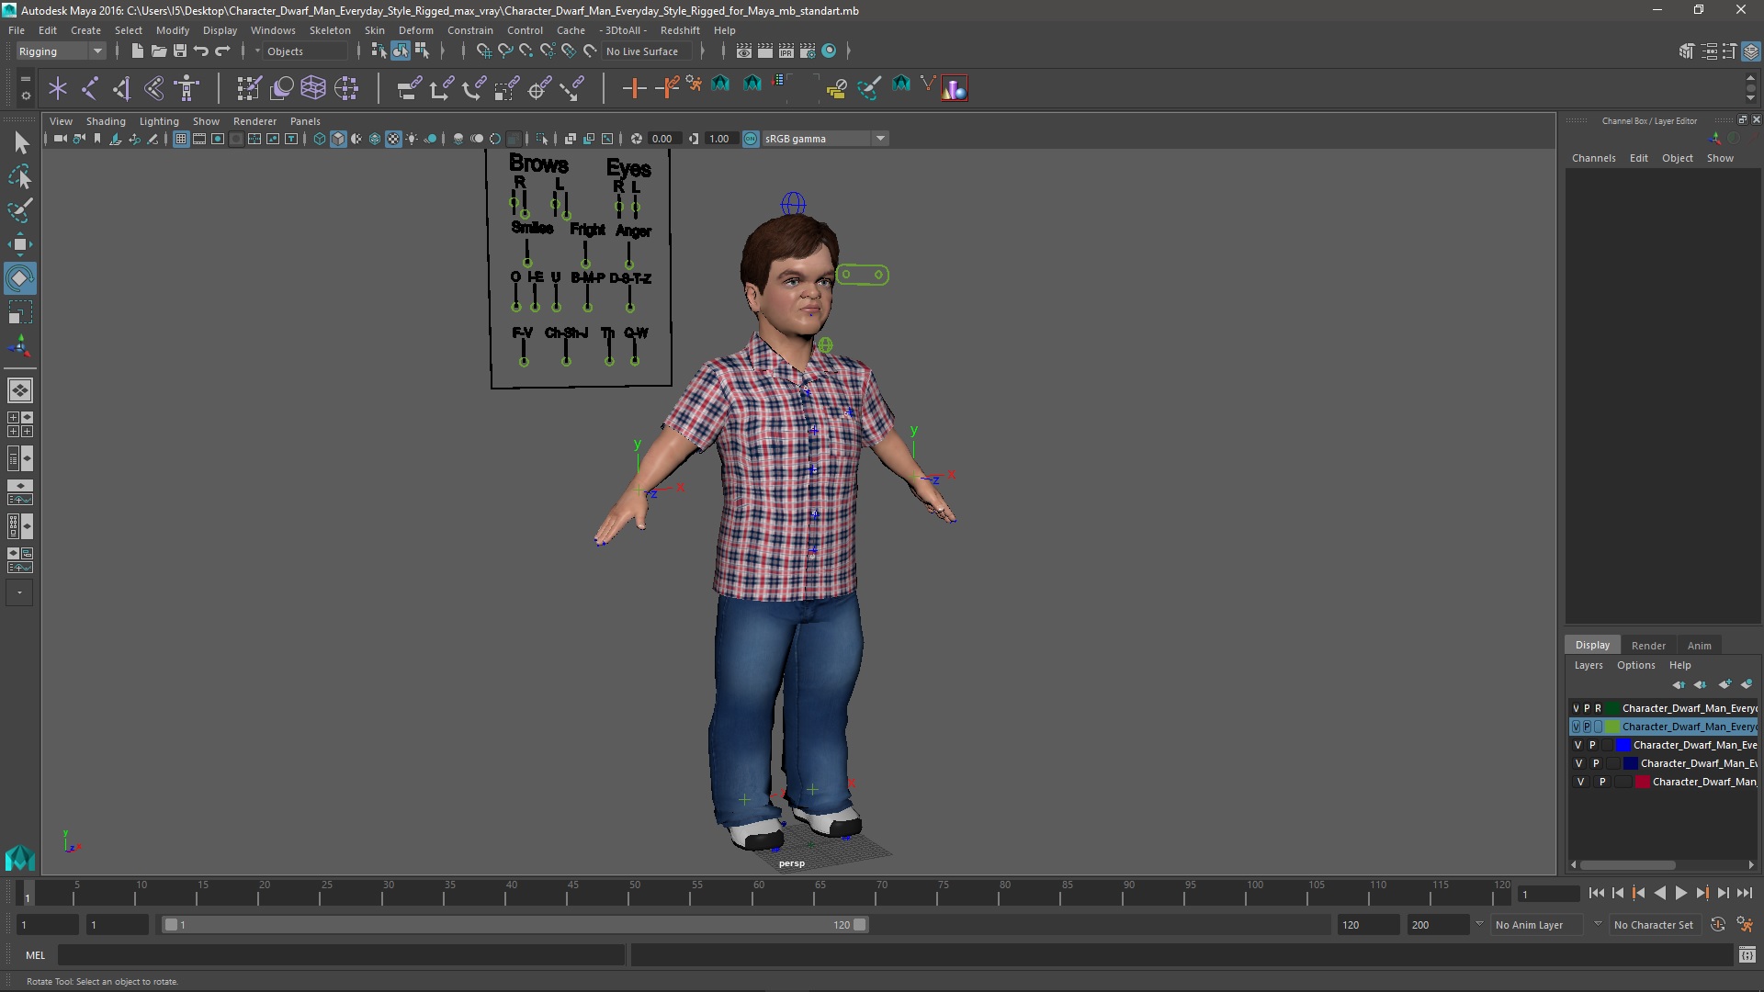Image resolution: width=1764 pixels, height=992 pixels.
Task: Activate the Select tool arrow
Action: 20,142
